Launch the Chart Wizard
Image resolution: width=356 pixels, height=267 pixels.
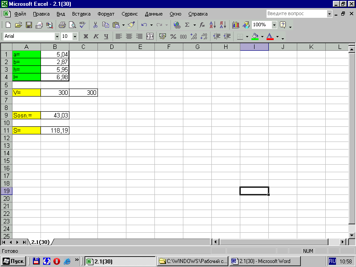point(236,25)
